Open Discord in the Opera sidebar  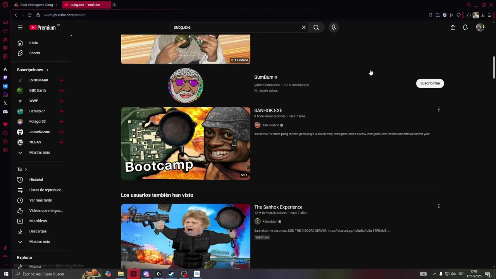(5, 112)
